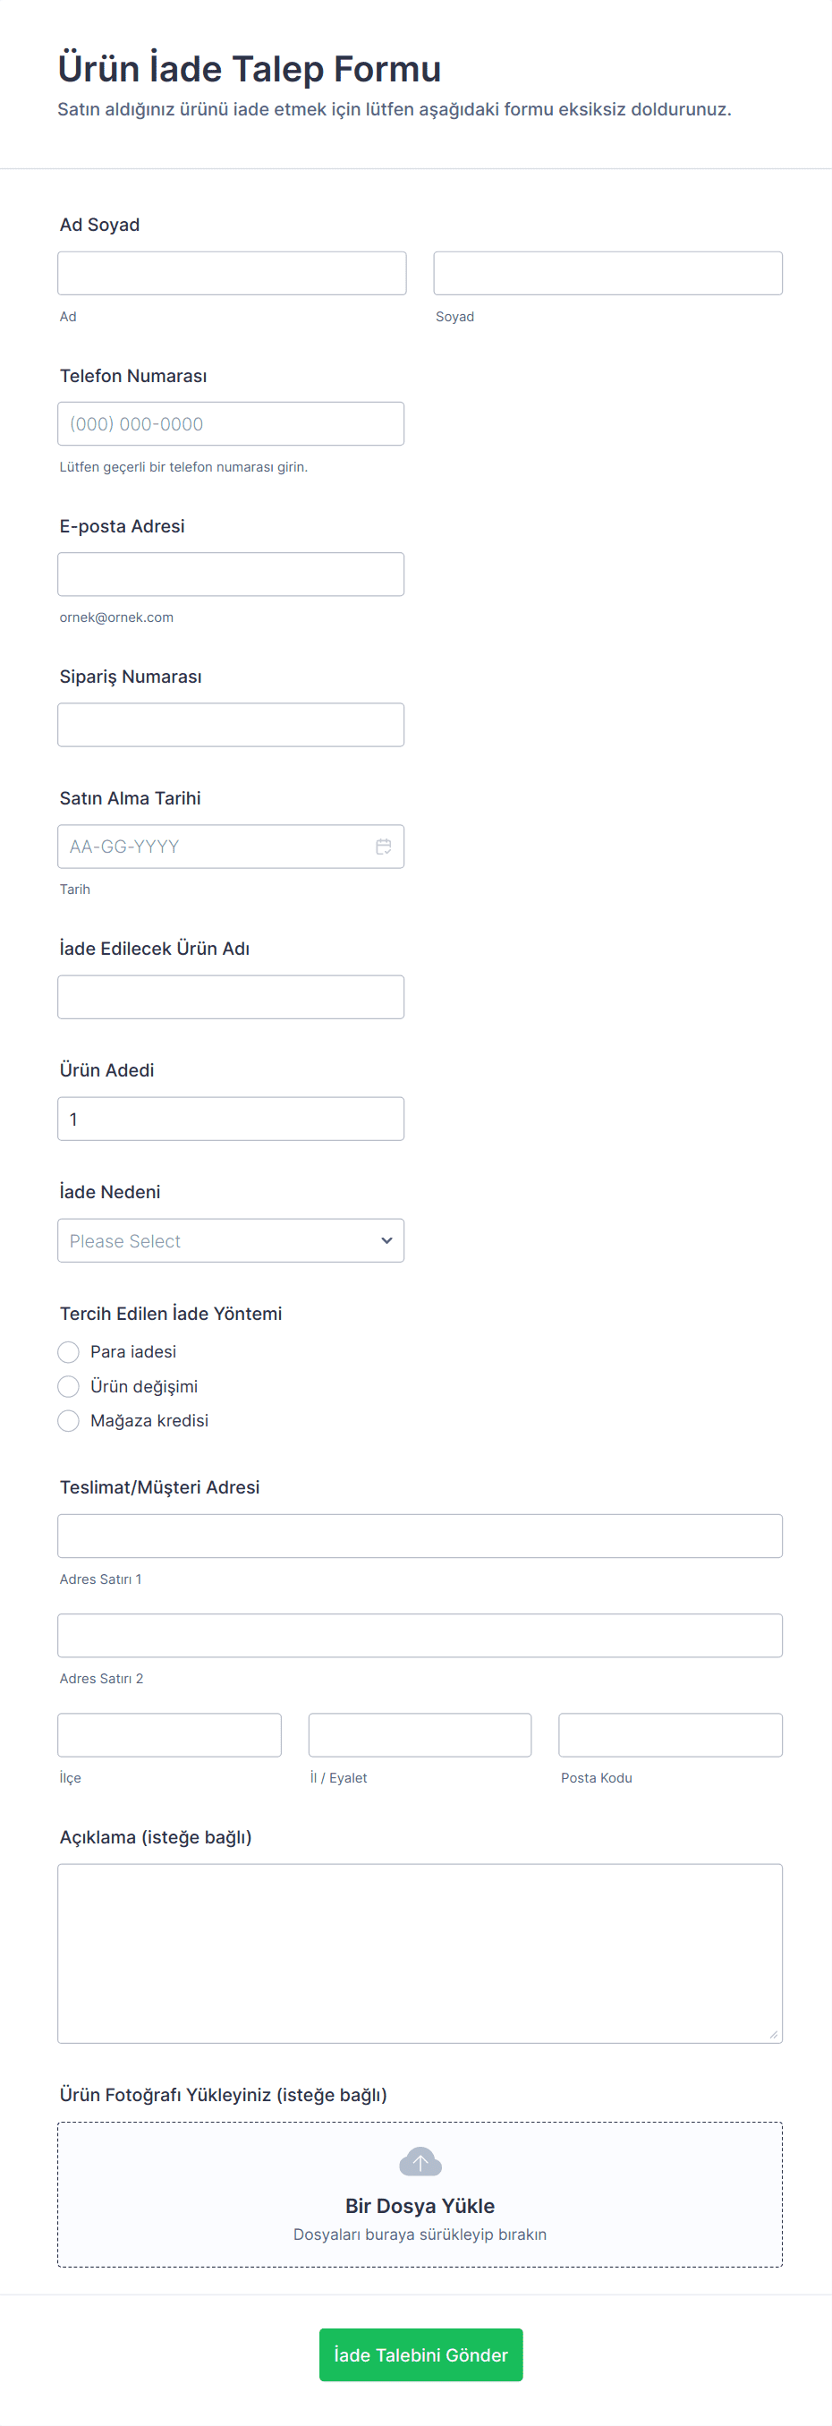Open the İade Nedeni dropdown
This screenshot has width=832, height=2426.
(x=231, y=1240)
